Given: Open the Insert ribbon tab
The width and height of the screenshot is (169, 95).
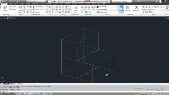Looking at the screenshot, I should [42, 4].
